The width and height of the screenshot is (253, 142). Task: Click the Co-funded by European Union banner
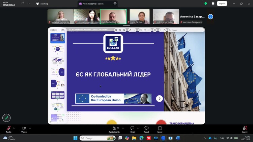113,99
